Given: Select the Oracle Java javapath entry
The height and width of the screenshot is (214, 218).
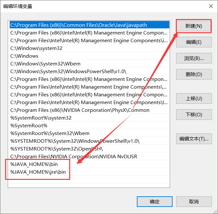Looking at the screenshot, I should tap(79, 25).
